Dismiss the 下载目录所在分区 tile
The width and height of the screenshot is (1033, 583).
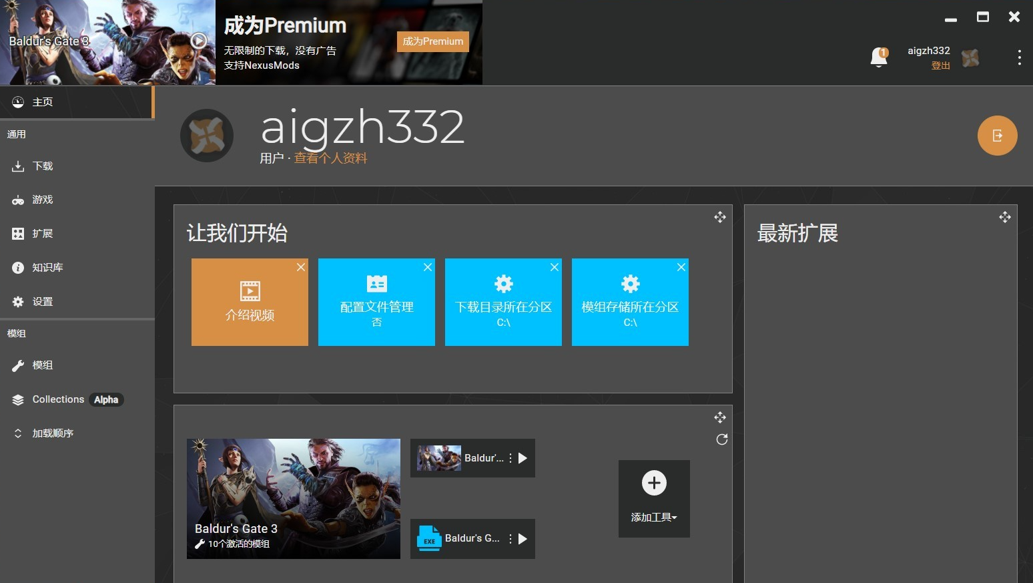pyautogui.click(x=555, y=267)
